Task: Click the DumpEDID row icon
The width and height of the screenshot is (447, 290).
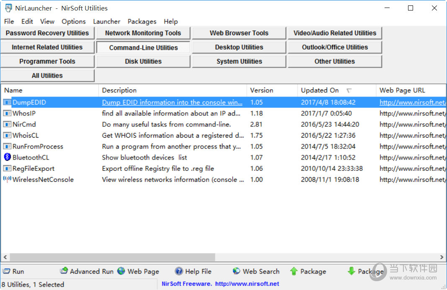Action: pyautogui.click(x=7, y=102)
